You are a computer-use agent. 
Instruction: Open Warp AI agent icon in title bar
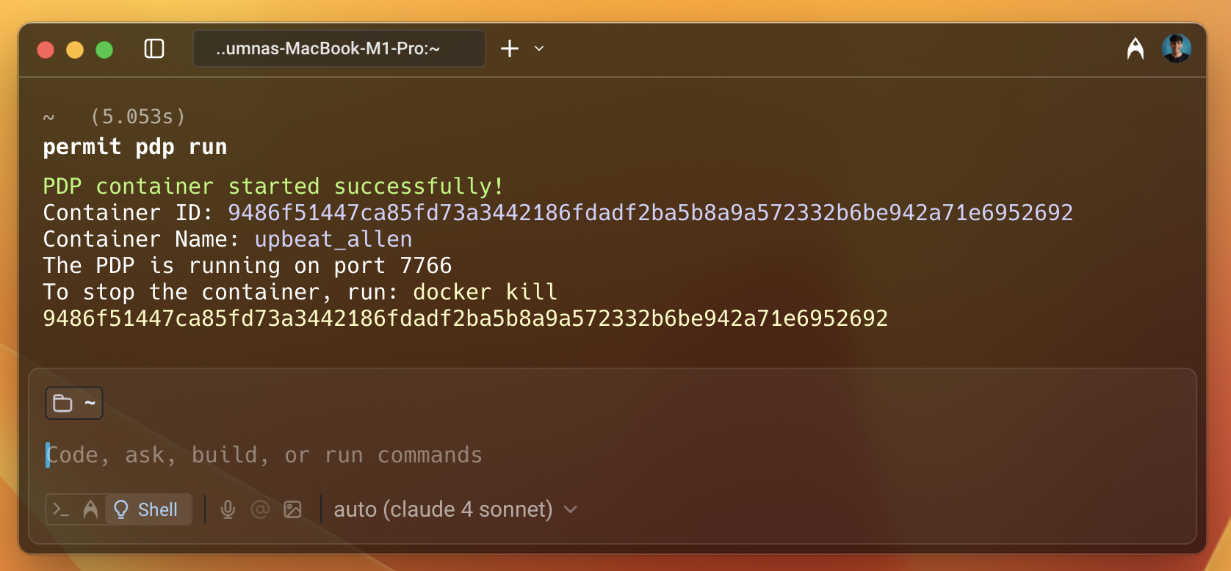(x=1135, y=49)
